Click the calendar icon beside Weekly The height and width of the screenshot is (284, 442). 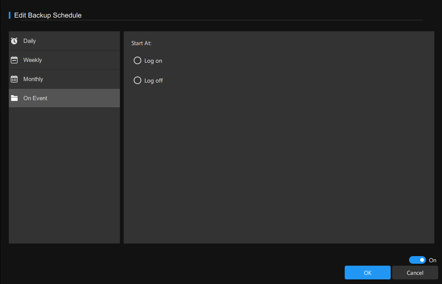tap(14, 60)
